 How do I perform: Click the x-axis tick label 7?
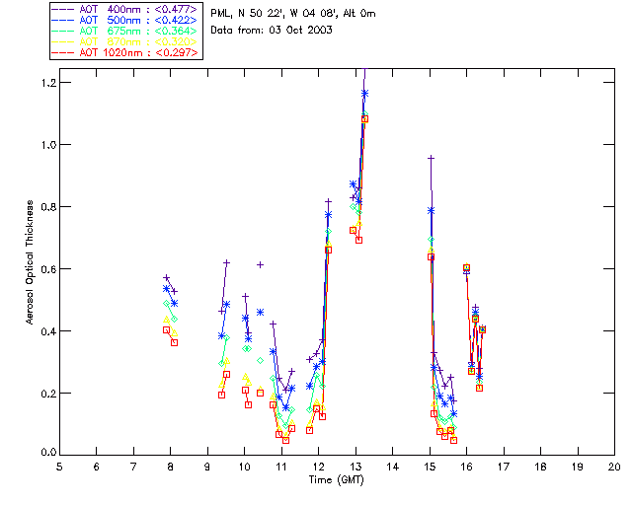tap(133, 467)
